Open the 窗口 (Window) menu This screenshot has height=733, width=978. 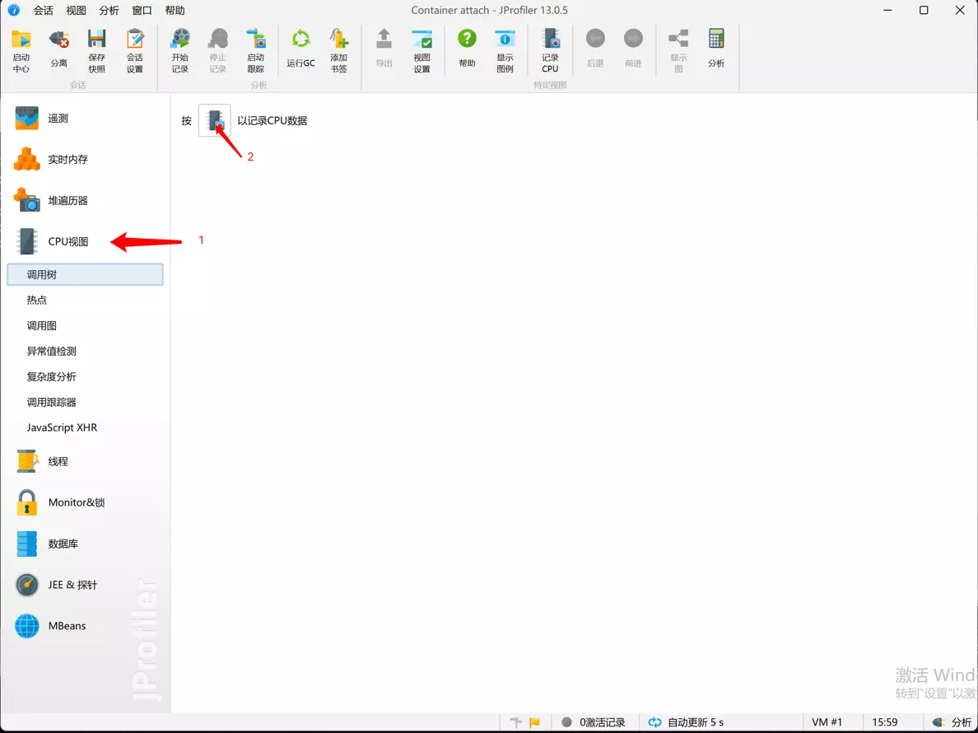click(142, 11)
